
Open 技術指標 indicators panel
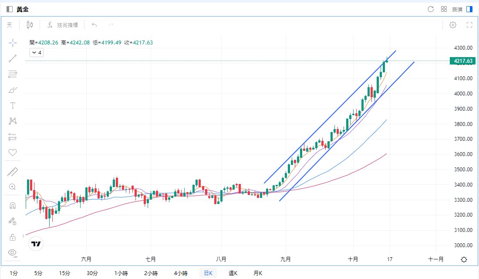(x=63, y=25)
